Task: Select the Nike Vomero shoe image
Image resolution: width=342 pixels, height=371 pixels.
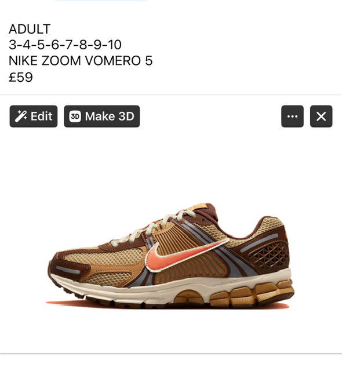Action: pyautogui.click(x=171, y=256)
